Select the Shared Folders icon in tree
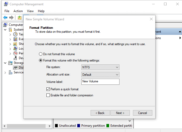The width and height of the screenshot is (182, 132). pos(15,44)
